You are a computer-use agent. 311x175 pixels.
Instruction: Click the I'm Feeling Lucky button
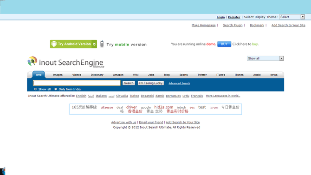pos(151,83)
